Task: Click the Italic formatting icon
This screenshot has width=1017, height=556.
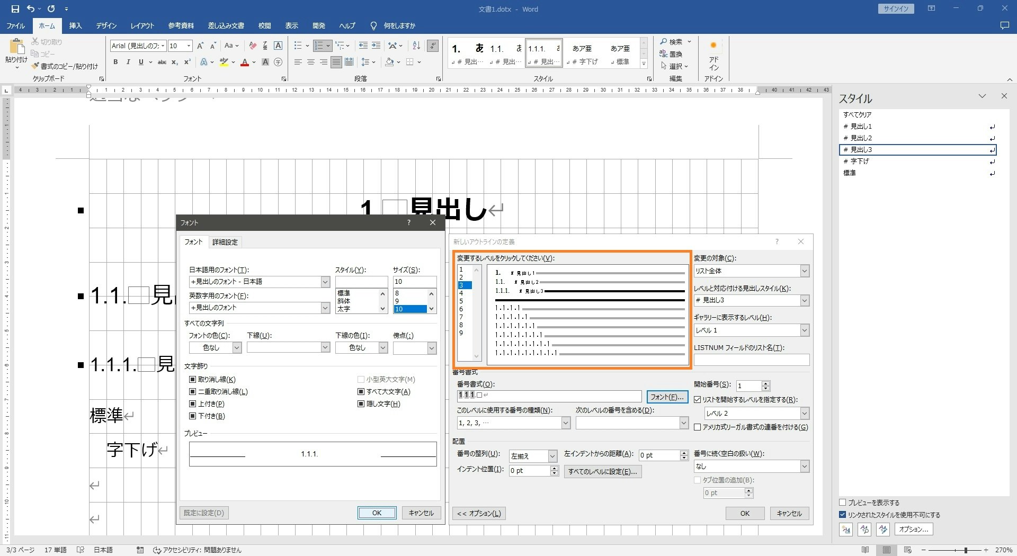Action: 128,62
